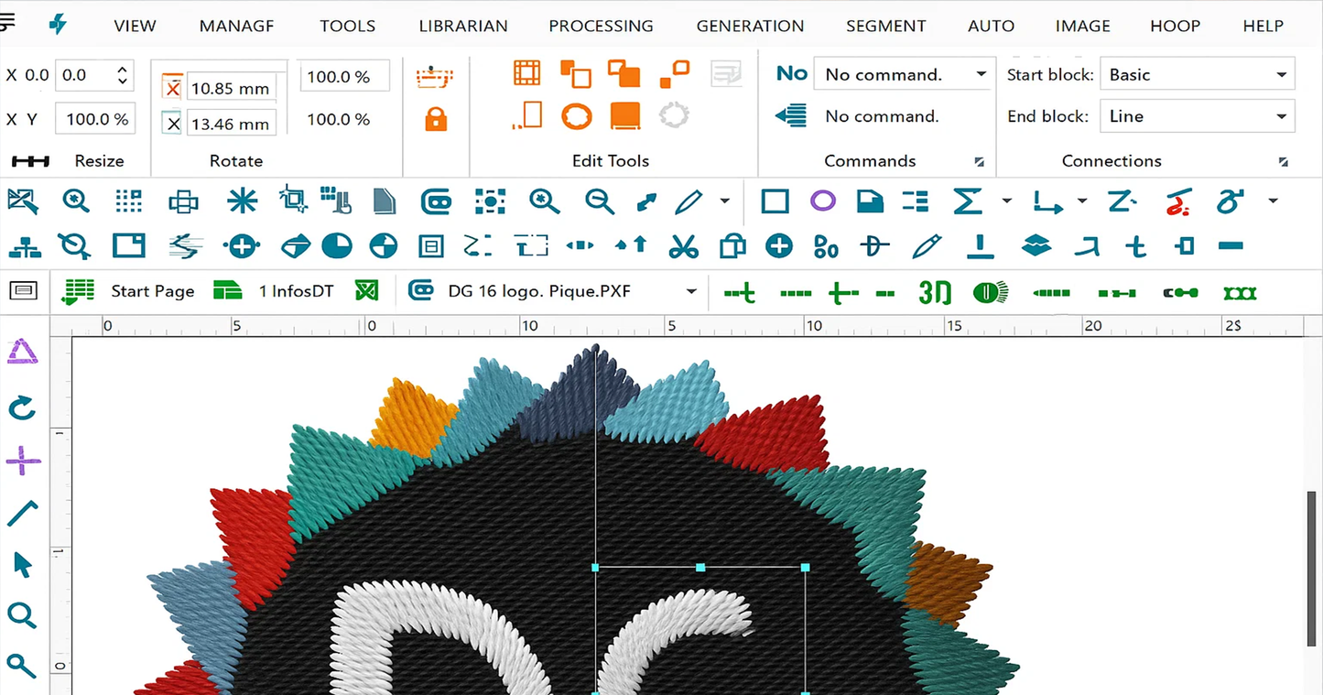
Task: Toggle the checkbox beside 10.85 mm width
Action: [x=172, y=89]
